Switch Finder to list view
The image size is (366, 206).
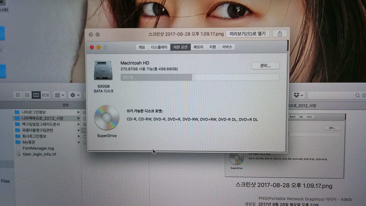click(27, 95)
